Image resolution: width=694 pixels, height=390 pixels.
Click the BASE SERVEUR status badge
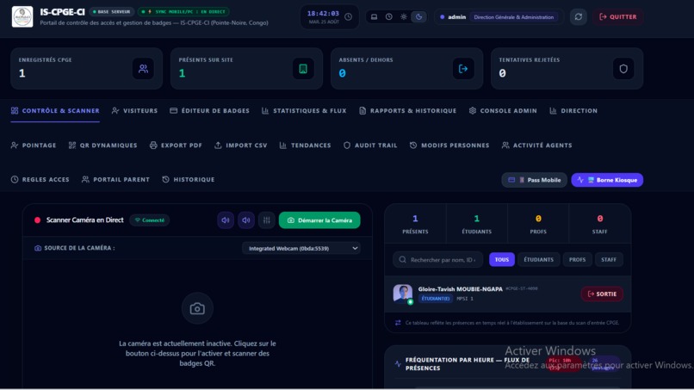coord(112,11)
